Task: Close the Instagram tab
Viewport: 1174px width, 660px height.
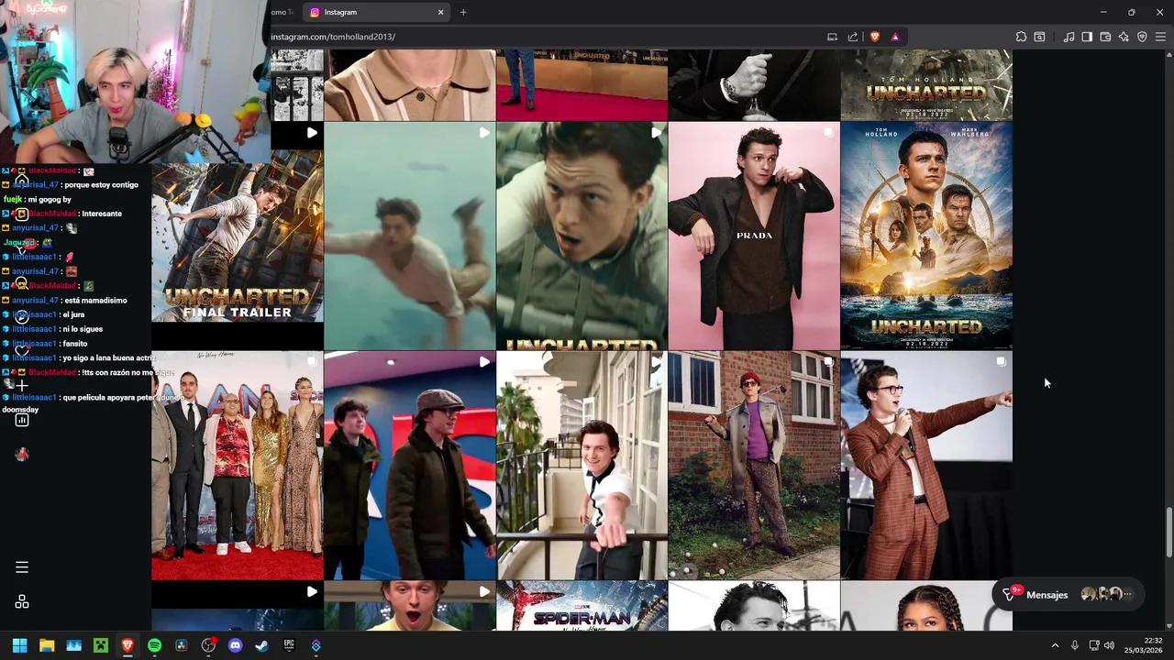Action: coord(440,12)
